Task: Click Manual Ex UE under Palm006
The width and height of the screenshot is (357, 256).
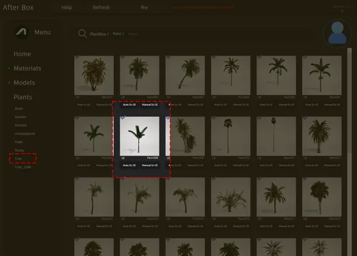Action: coord(332,105)
